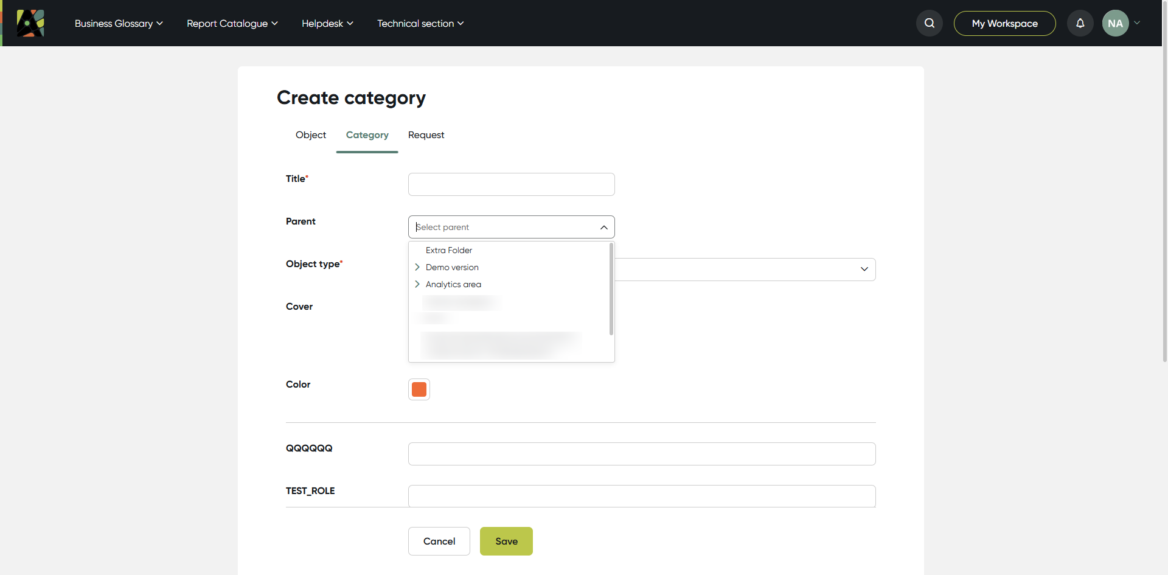Click the app logo in the header
This screenshot has height=575, width=1168.
point(30,23)
